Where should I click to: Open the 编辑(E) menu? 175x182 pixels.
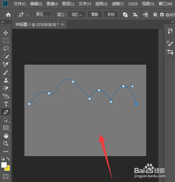(36, 4)
